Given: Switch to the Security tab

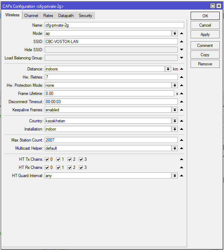Looking at the screenshot, I should pyautogui.click(x=85, y=16).
